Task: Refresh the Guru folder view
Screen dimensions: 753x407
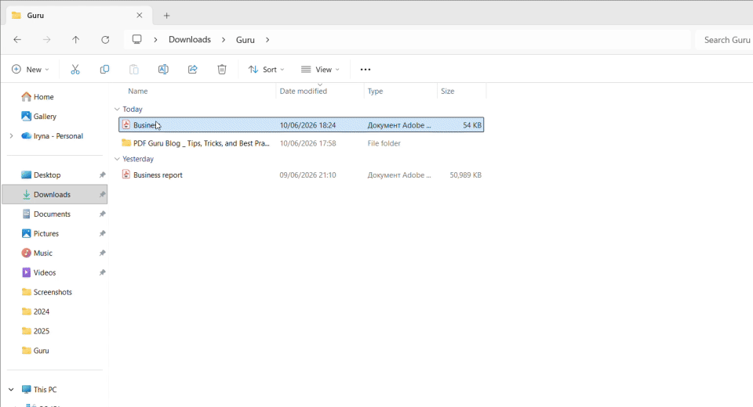Action: point(105,40)
